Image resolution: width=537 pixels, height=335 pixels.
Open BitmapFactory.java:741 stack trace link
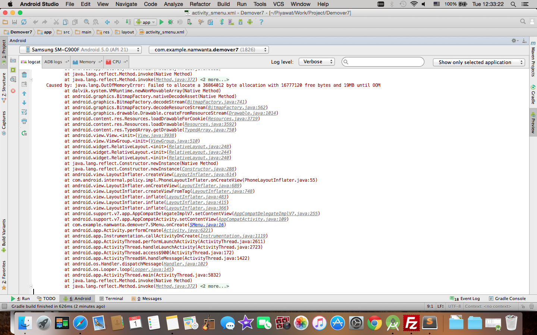[x=216, y=102]
